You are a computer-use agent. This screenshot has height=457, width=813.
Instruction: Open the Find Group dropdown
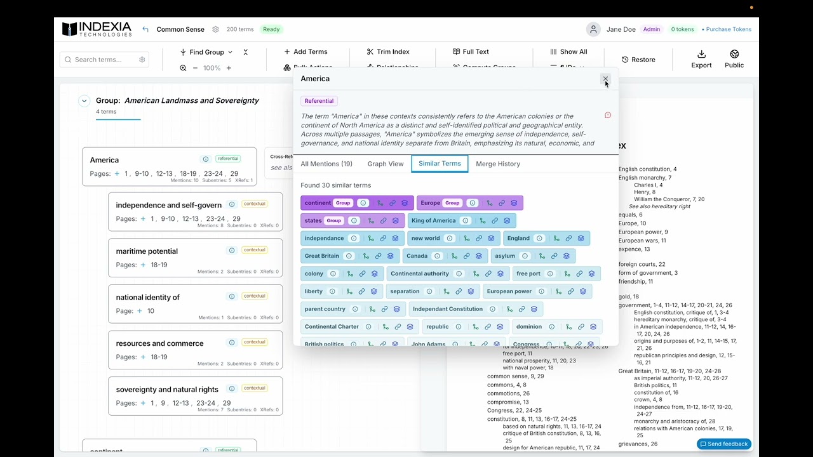[206, 52]
